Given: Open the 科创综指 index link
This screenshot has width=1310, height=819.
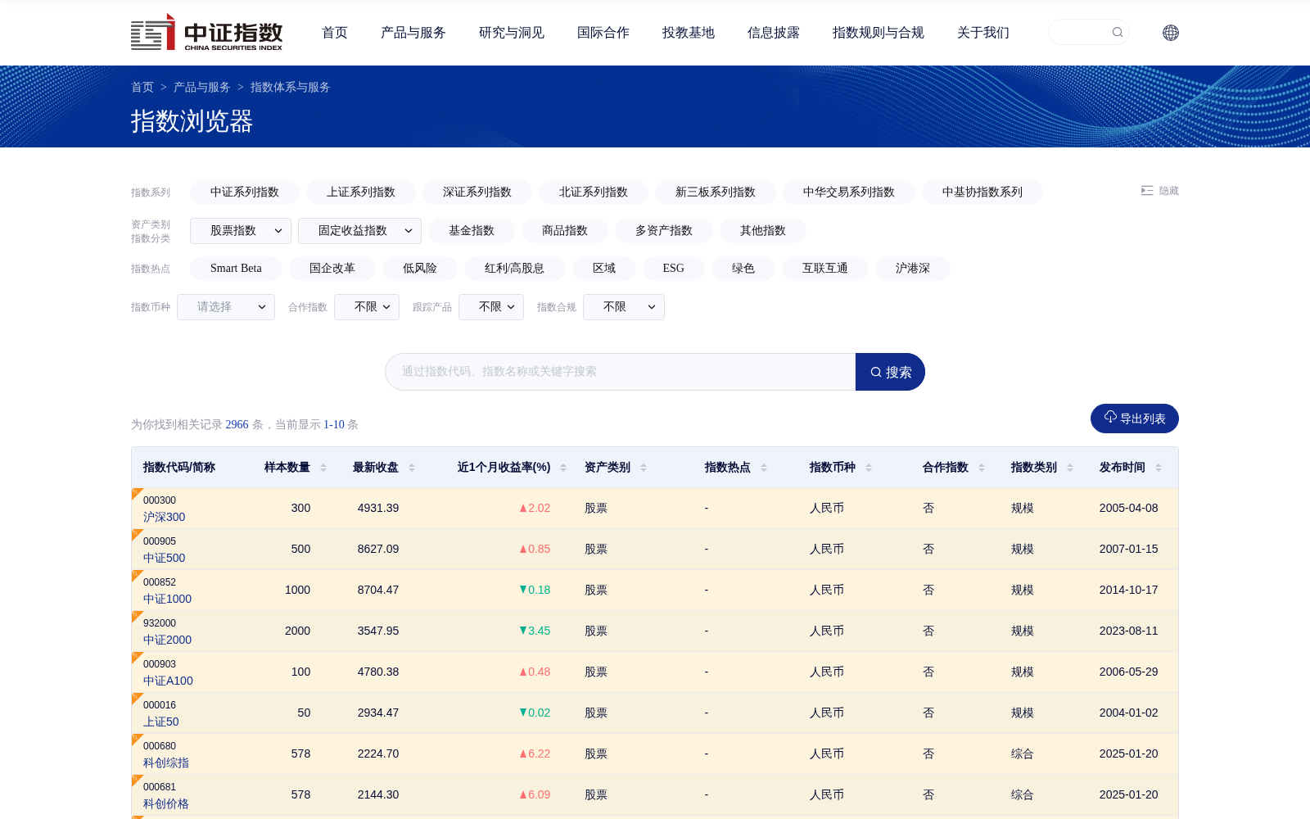Looking at the screenshot, I should (166, 762).
